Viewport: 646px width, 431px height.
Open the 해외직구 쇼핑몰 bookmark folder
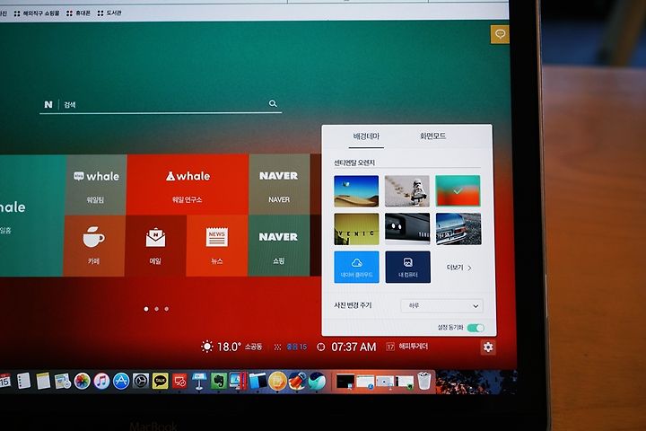(x=37, y=13)
